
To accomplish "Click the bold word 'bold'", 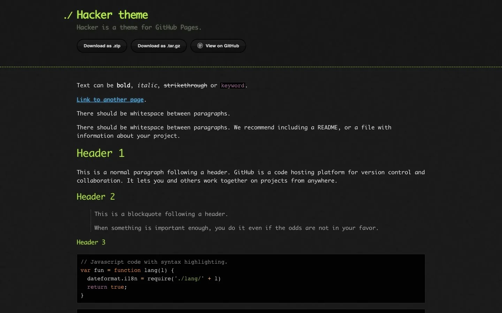I will click(x=123, y=85).
